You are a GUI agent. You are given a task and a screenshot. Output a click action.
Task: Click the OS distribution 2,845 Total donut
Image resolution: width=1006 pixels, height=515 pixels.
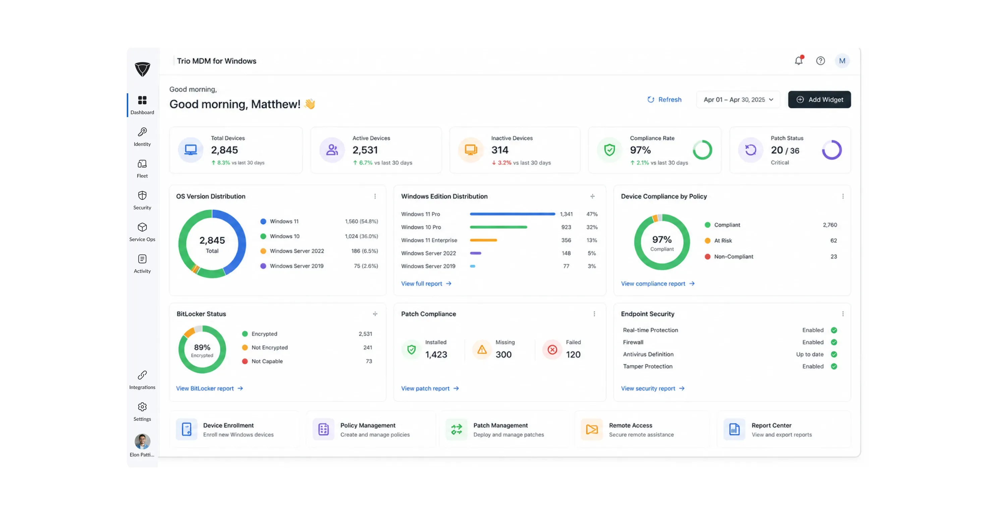[x=212, y=244]
